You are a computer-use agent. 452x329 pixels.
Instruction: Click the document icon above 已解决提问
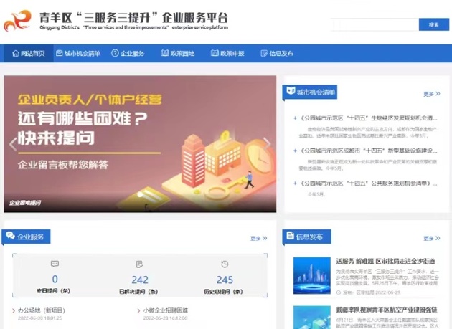point(139,264)
